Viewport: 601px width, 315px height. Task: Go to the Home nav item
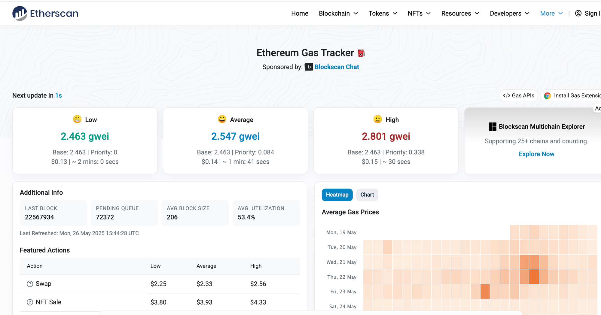click(x=300, y=13)
